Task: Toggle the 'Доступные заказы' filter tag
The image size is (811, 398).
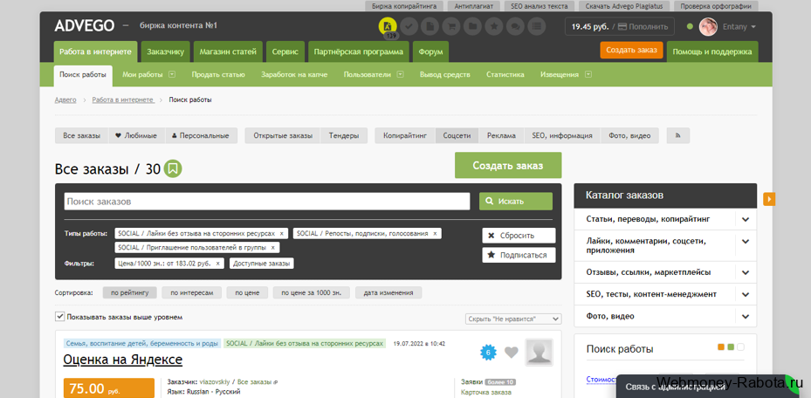Action: pos(262,263)
